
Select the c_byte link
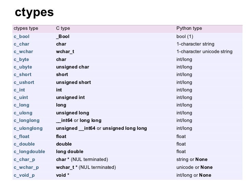pyautogui.click(x=21, y=60)
